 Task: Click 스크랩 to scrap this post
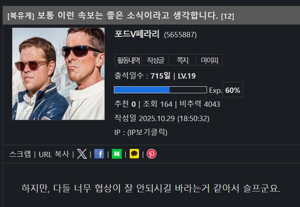tap(20, 154)
